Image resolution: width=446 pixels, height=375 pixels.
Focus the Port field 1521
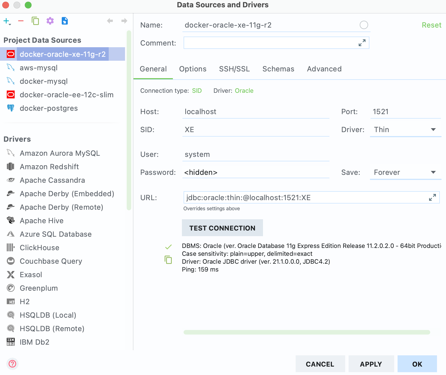click(x=405, y=112)
